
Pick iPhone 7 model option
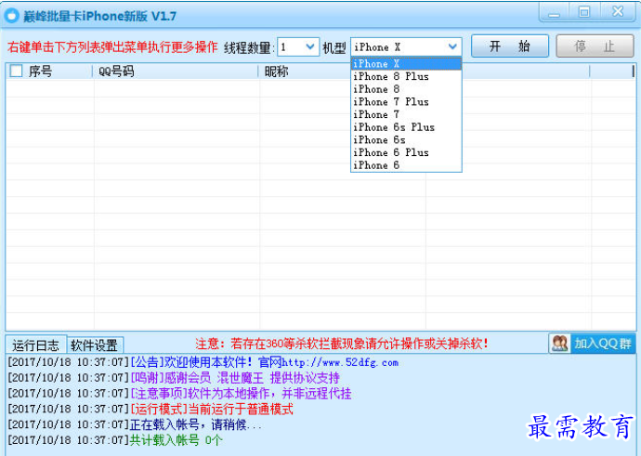click(x=406, y=114)
